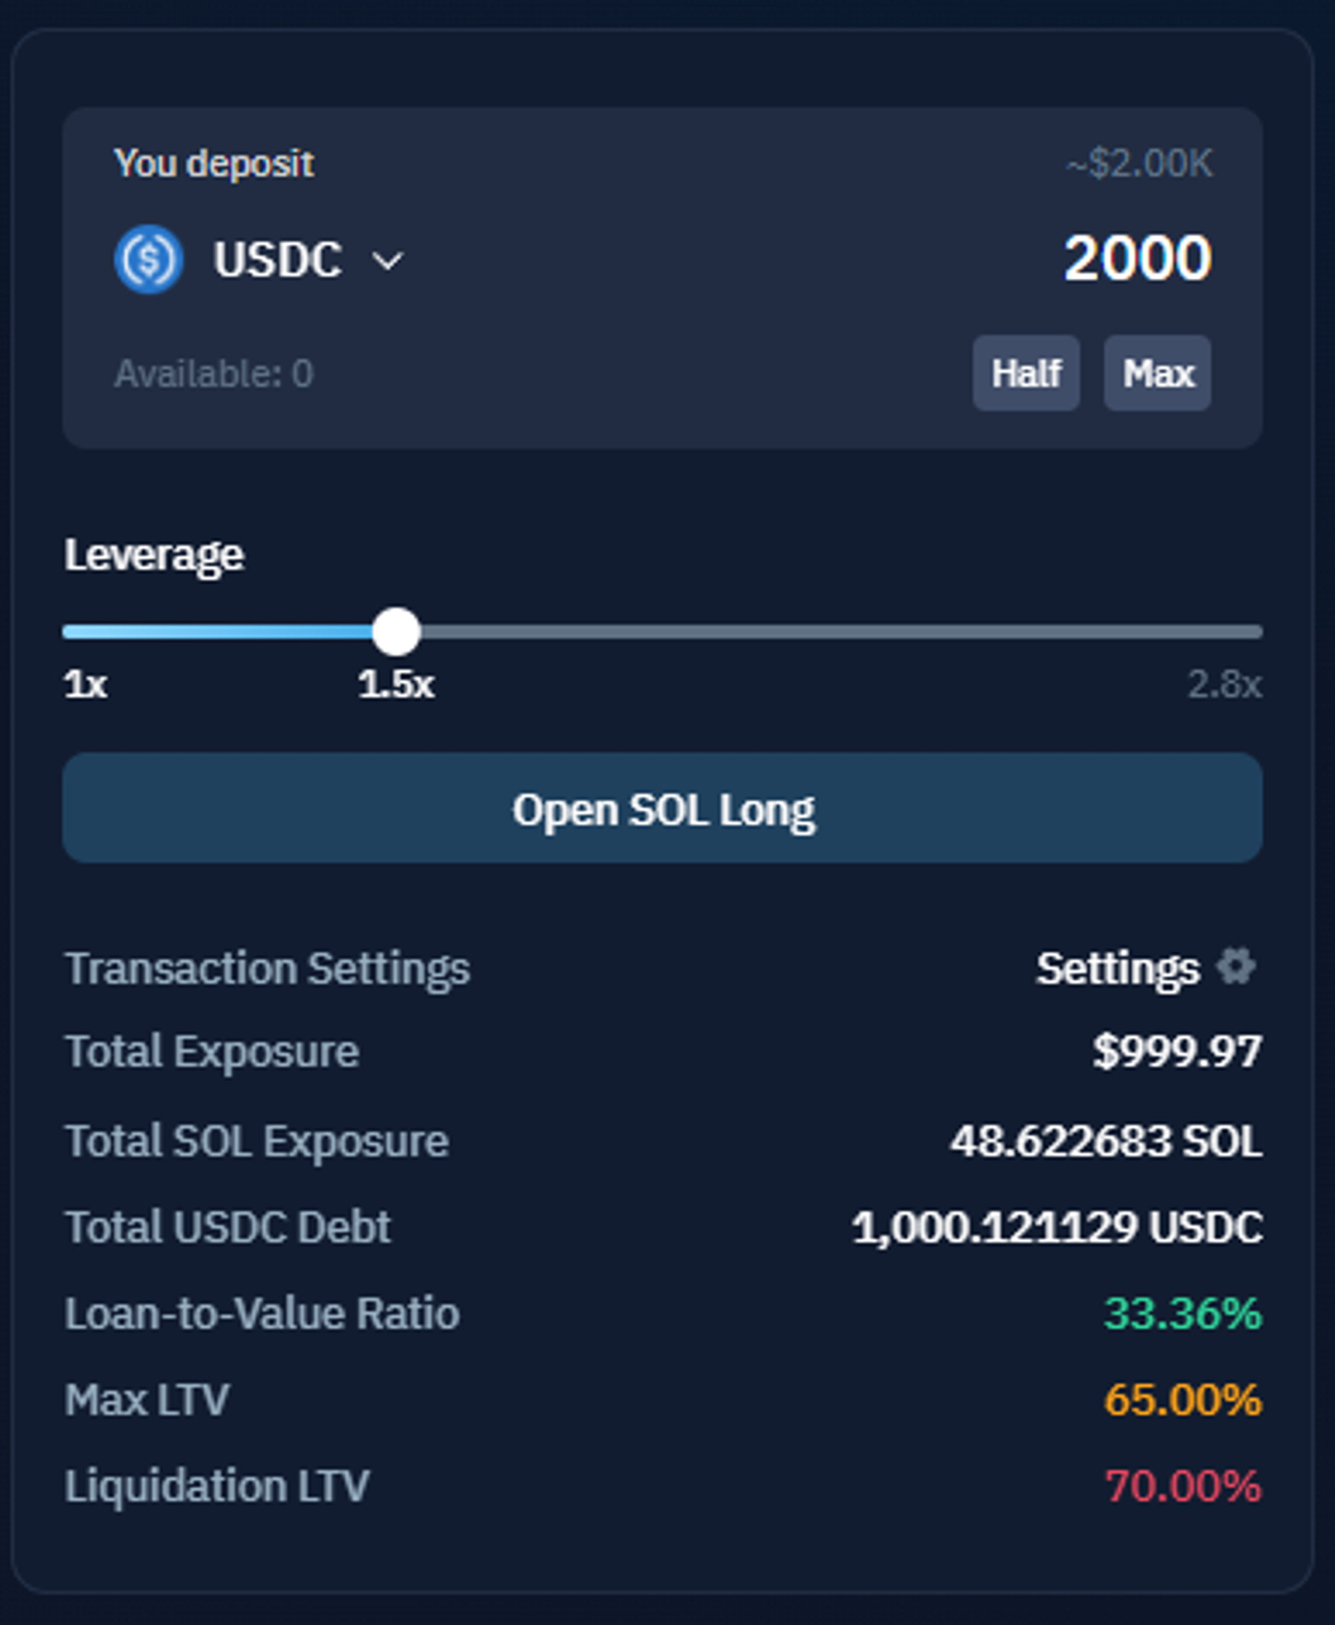Click the Liquidation LTV 70.00% value
The width and height of the screenshot is (1335, 1625).
tap(1182, 1486)
